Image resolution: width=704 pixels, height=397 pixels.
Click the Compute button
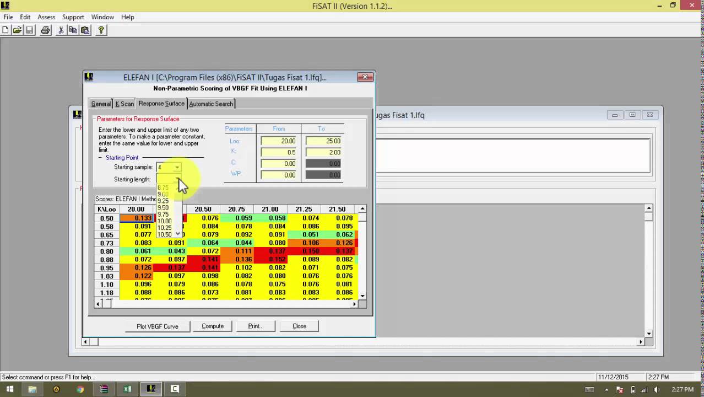pos(213,326)
